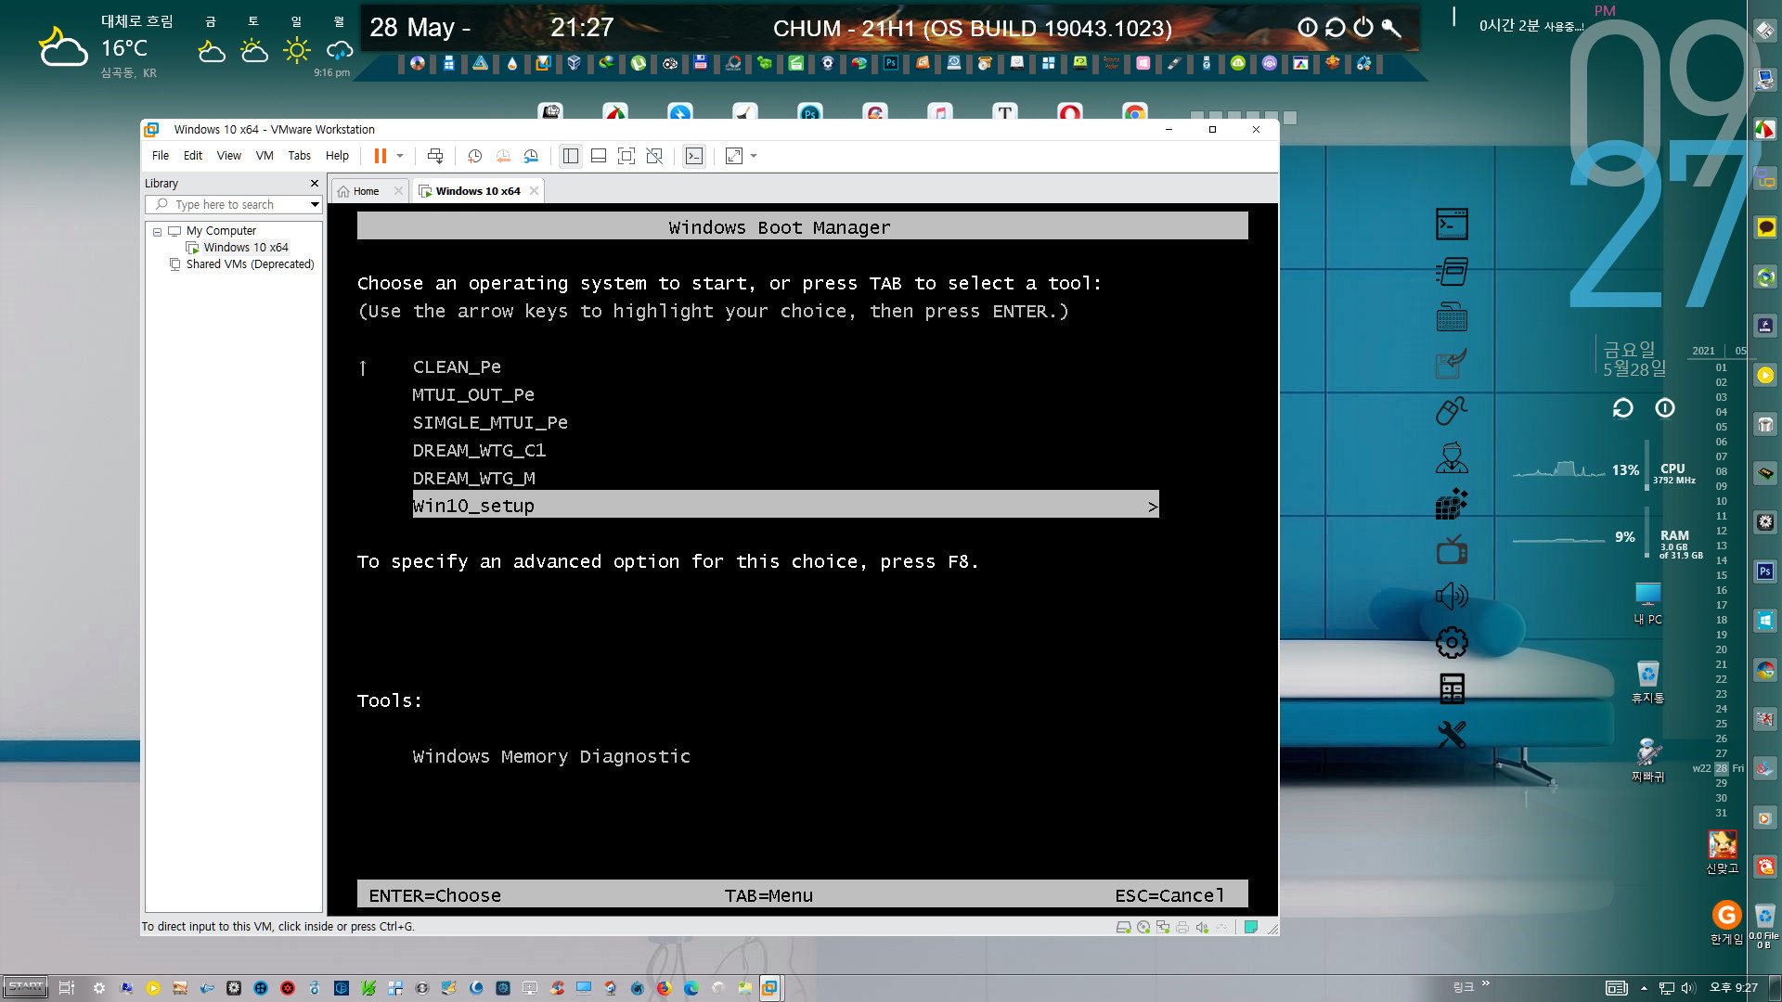Take a snapshot of this virtual machine

point(474,156)
